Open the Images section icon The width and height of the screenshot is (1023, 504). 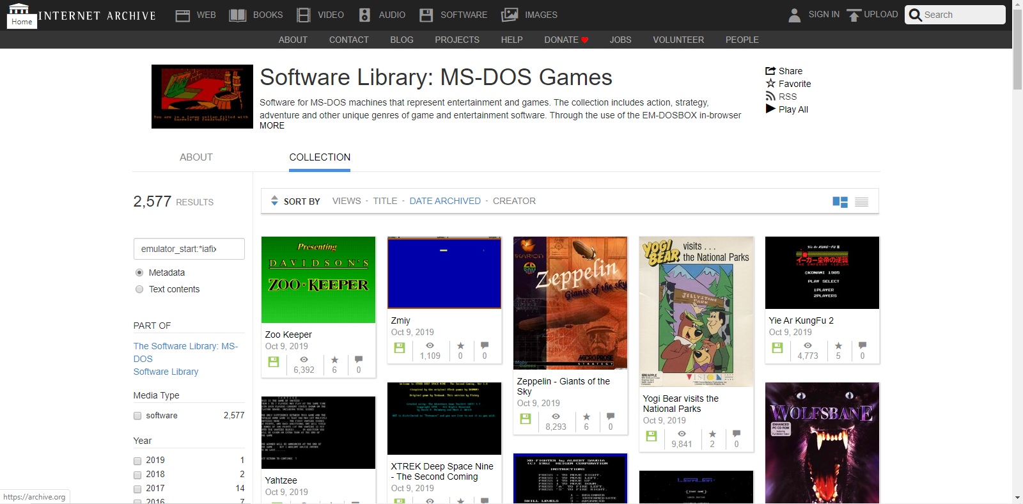[x=510, y=15]
